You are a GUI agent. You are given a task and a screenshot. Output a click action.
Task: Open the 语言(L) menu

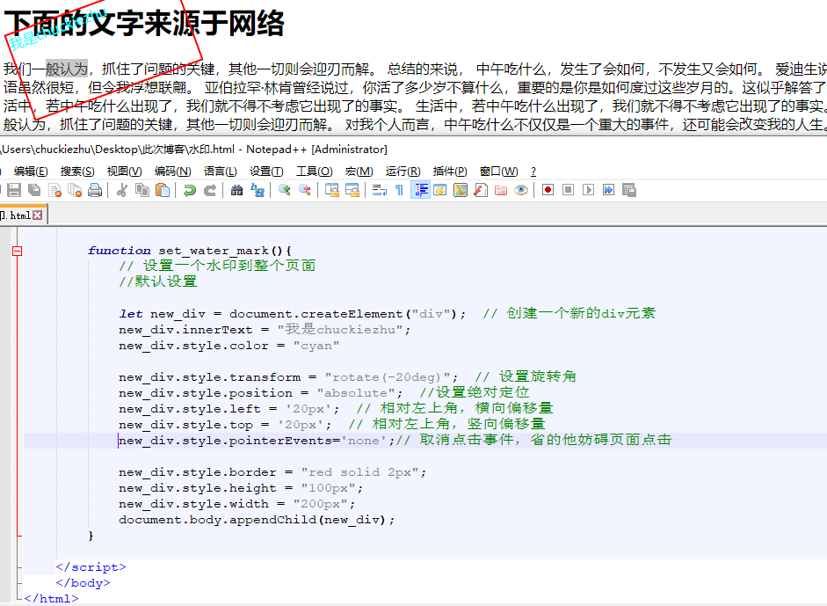point(220,172)
